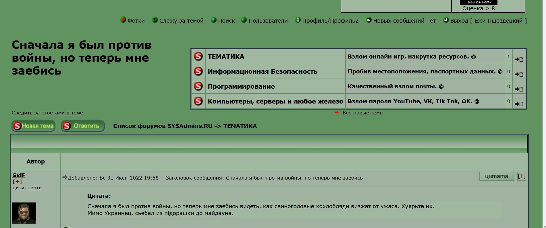Click Следить за ответами в теме

click(47, 113)
